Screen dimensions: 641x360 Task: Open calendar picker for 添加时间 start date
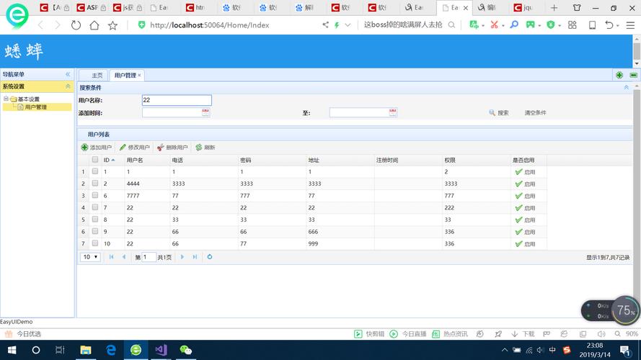coord(205,112)
